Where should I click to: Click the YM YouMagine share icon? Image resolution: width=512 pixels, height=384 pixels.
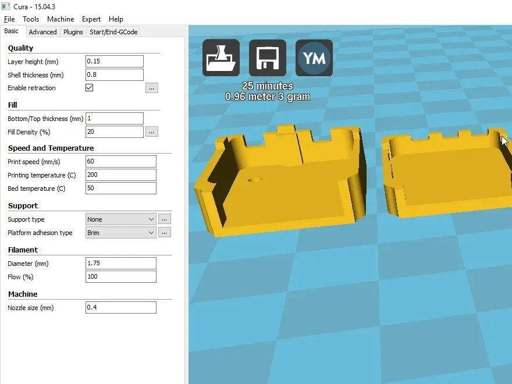(x=314, y=58)
